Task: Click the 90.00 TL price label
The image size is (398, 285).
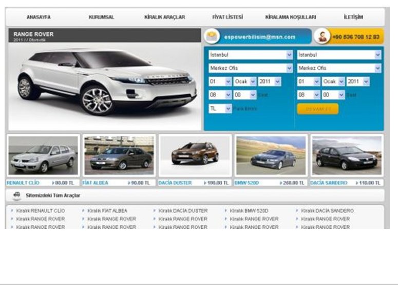Action: 139,183
